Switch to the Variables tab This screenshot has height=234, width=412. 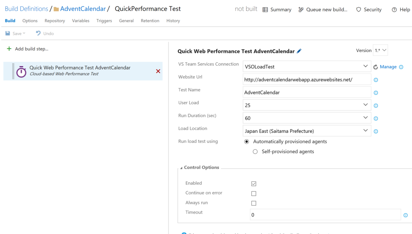coord(80,21)
